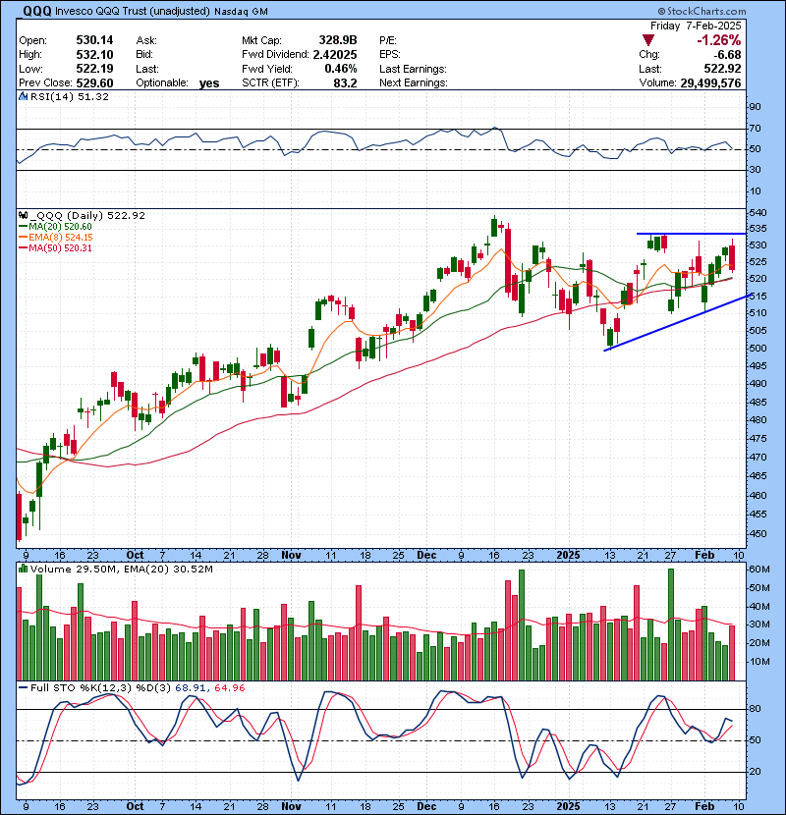Open the 2025 date axis section
786x815 pixels.
[568, 553]
